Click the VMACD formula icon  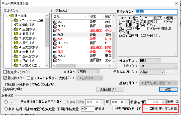tap(55, 56)
